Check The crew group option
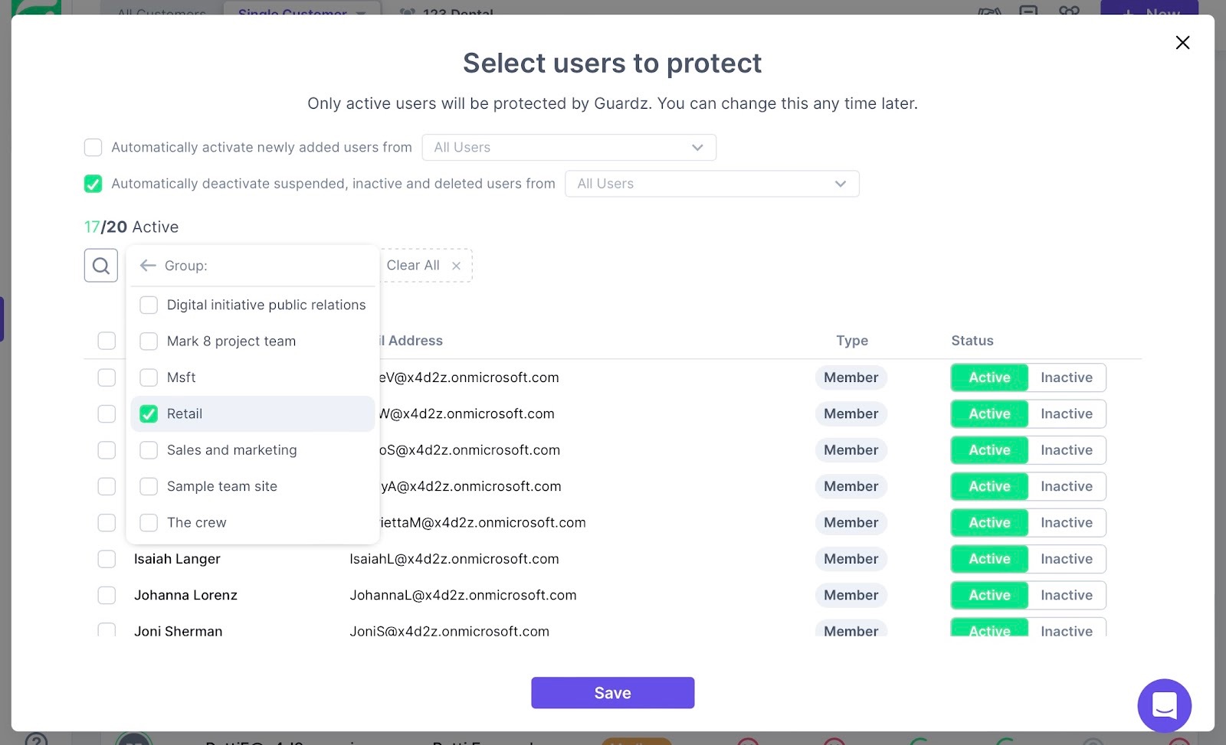 (x=149, y=523)
